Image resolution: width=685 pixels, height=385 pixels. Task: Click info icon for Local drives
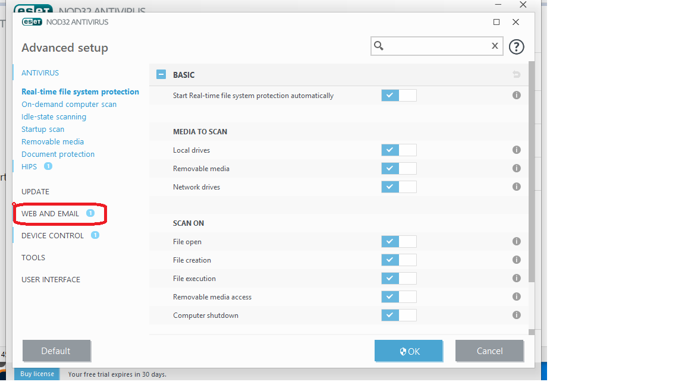[516, 150]
